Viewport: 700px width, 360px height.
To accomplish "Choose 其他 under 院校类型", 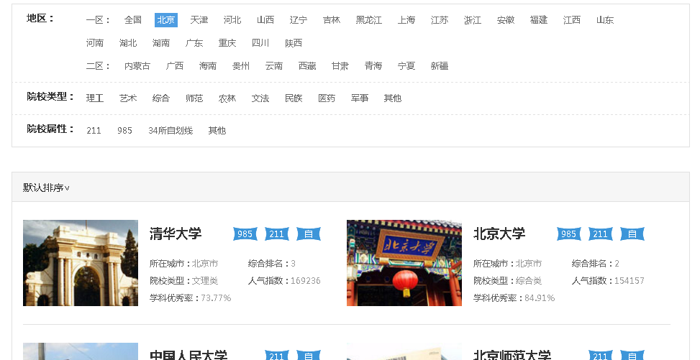I will [x=392, y=98].
